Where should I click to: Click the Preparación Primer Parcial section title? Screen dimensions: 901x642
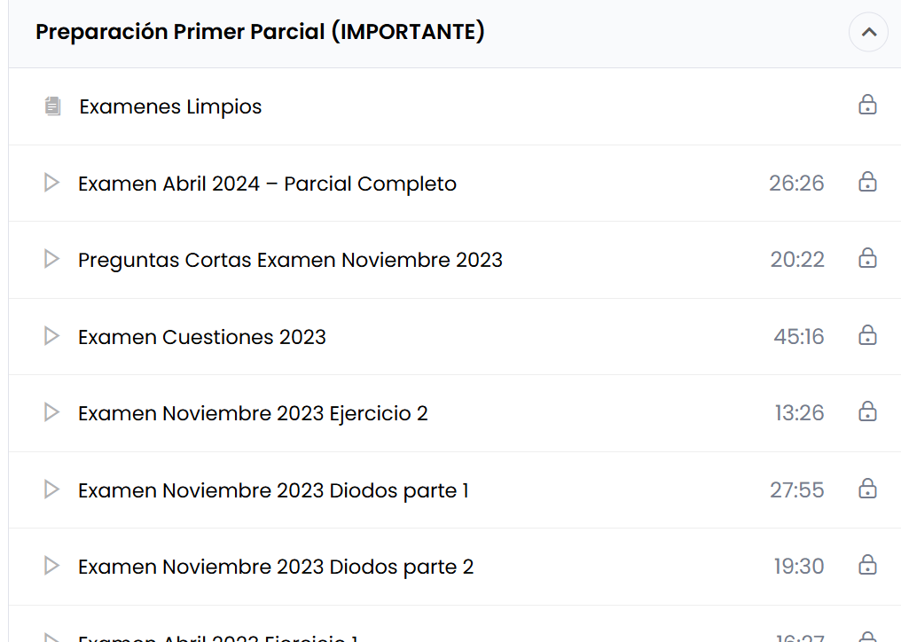click(260, 32)
